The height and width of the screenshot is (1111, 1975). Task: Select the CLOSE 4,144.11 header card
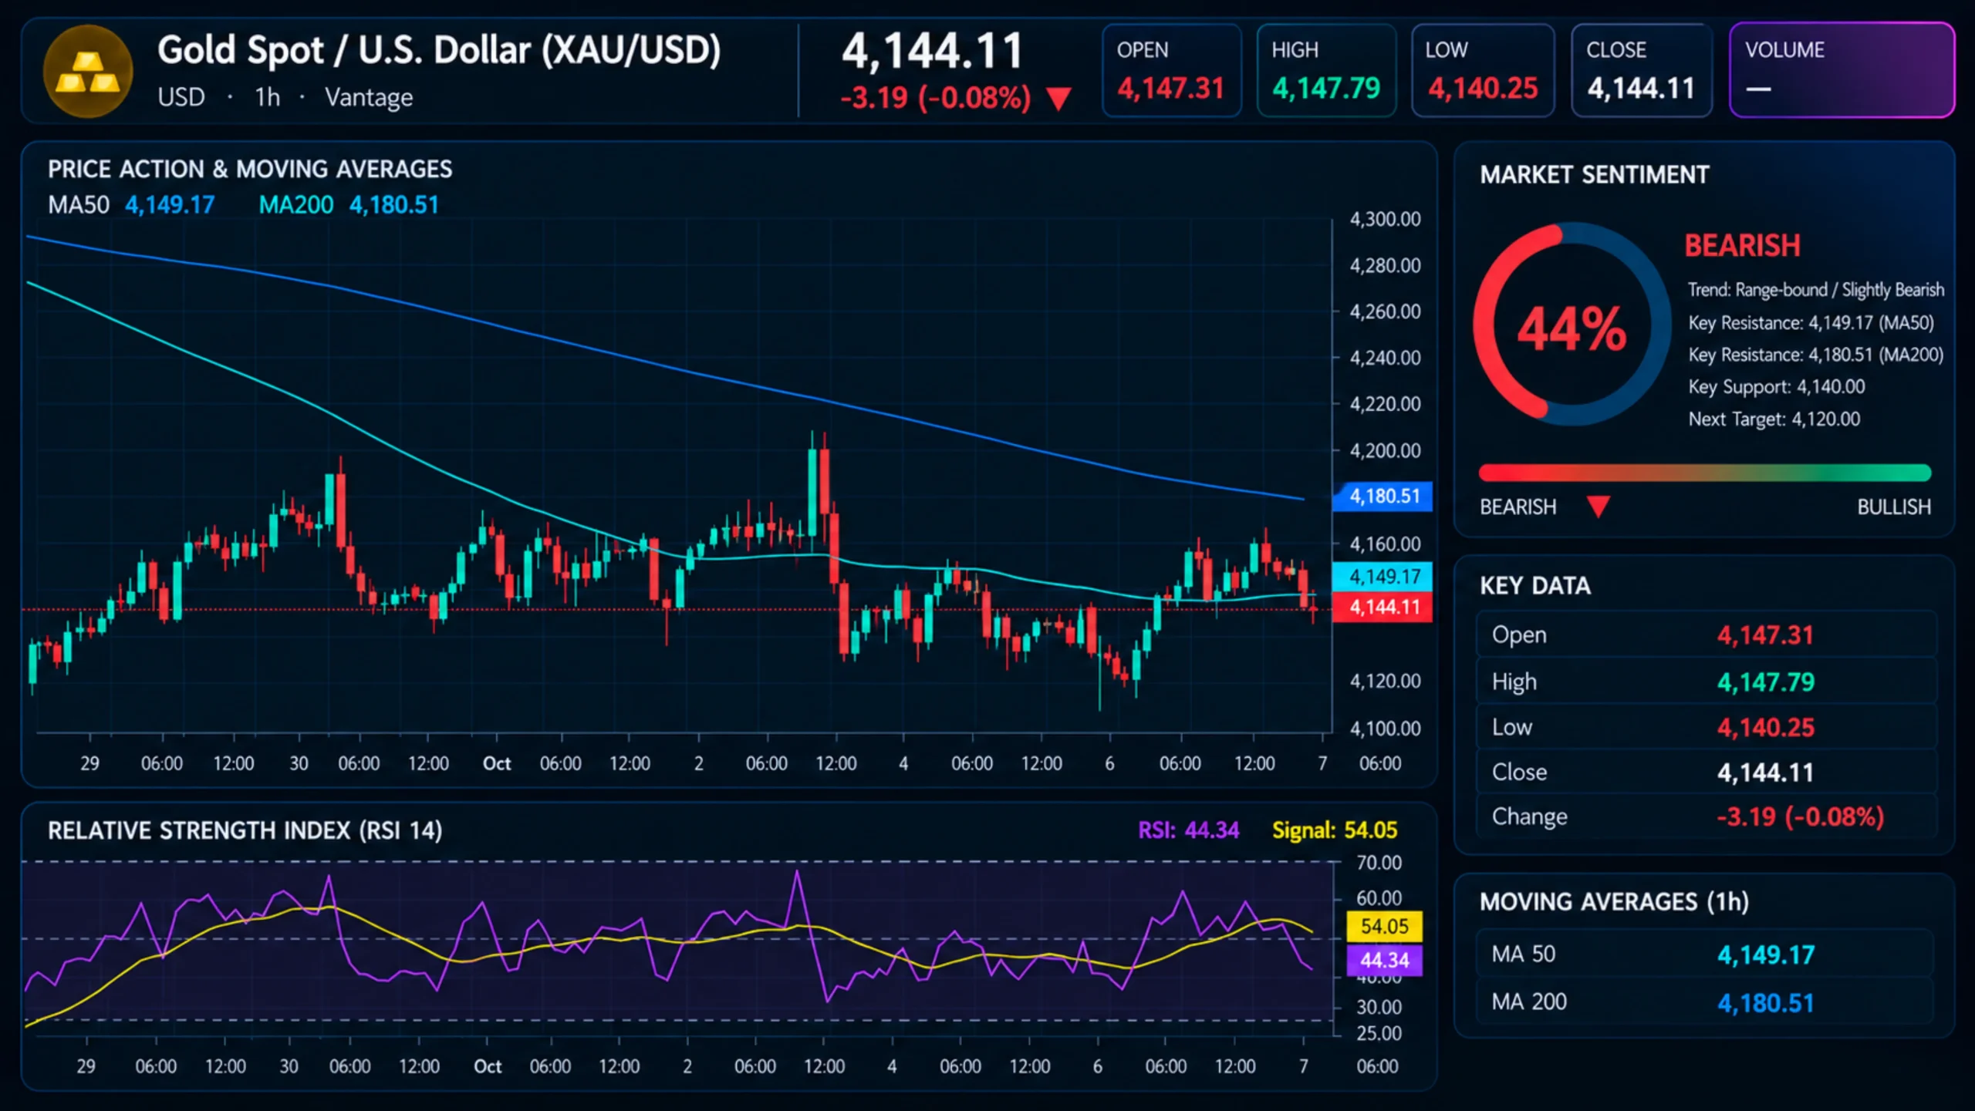tap(1642, 71)
